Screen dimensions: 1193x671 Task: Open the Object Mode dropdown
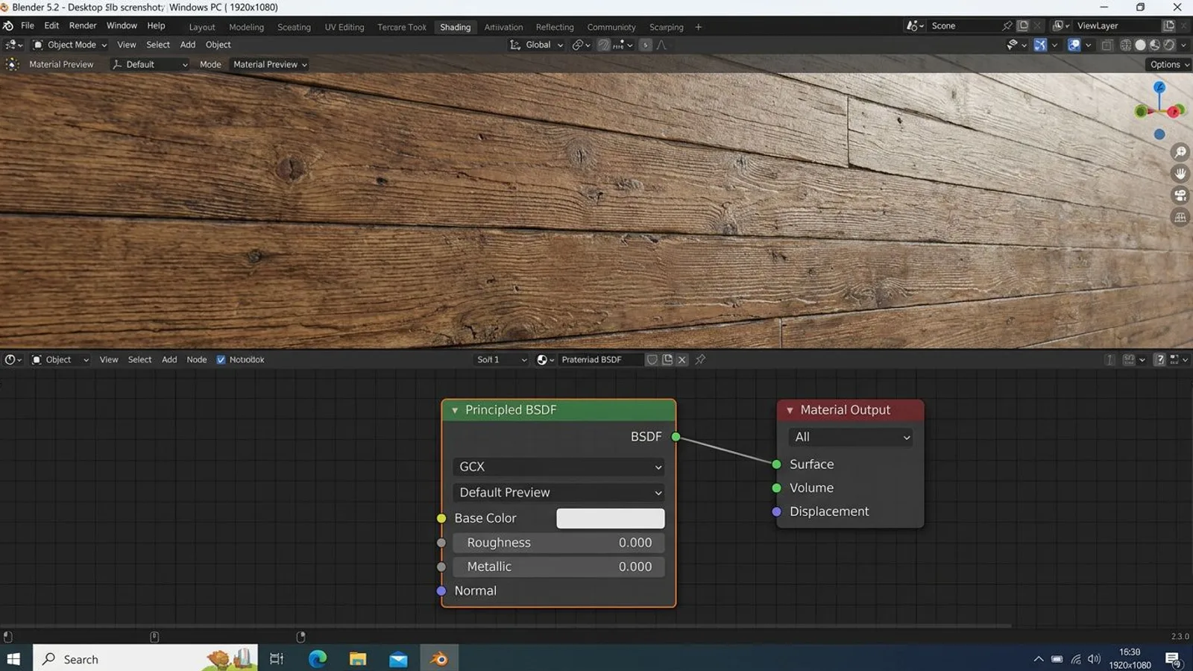69,45
